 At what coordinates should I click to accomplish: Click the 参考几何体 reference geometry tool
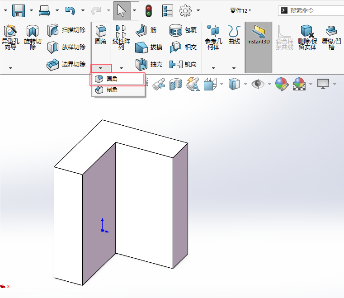click(213, 37)
